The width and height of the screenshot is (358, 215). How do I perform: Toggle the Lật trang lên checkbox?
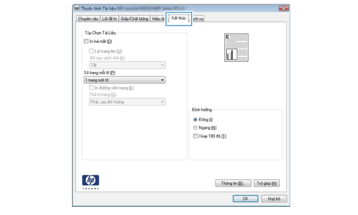coord(91,51)
